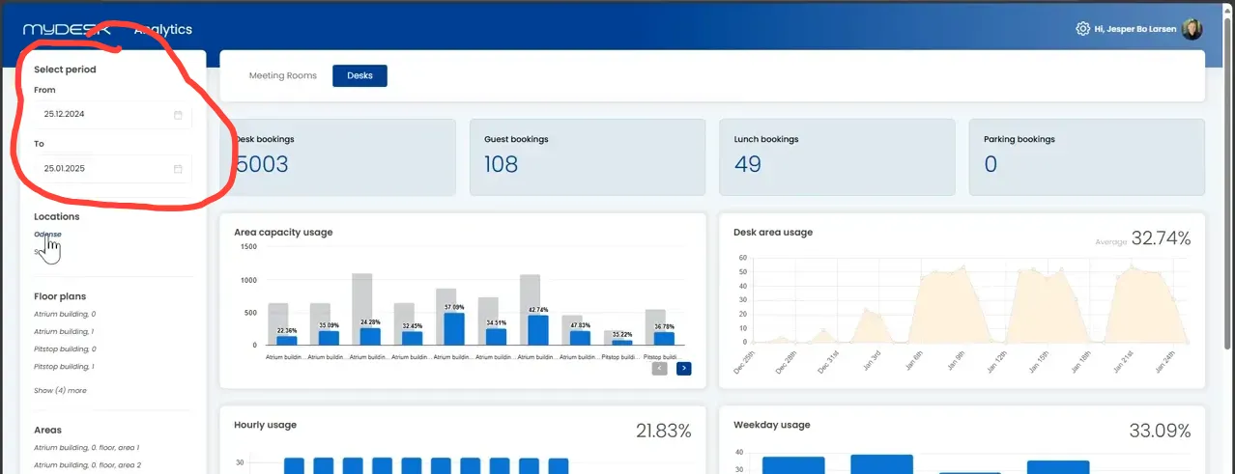This screenshot has width=1235, height=474.
Task: Click the 'Hi, Jesper Bo Larsen' greeting
Action: coord(1135,30)
